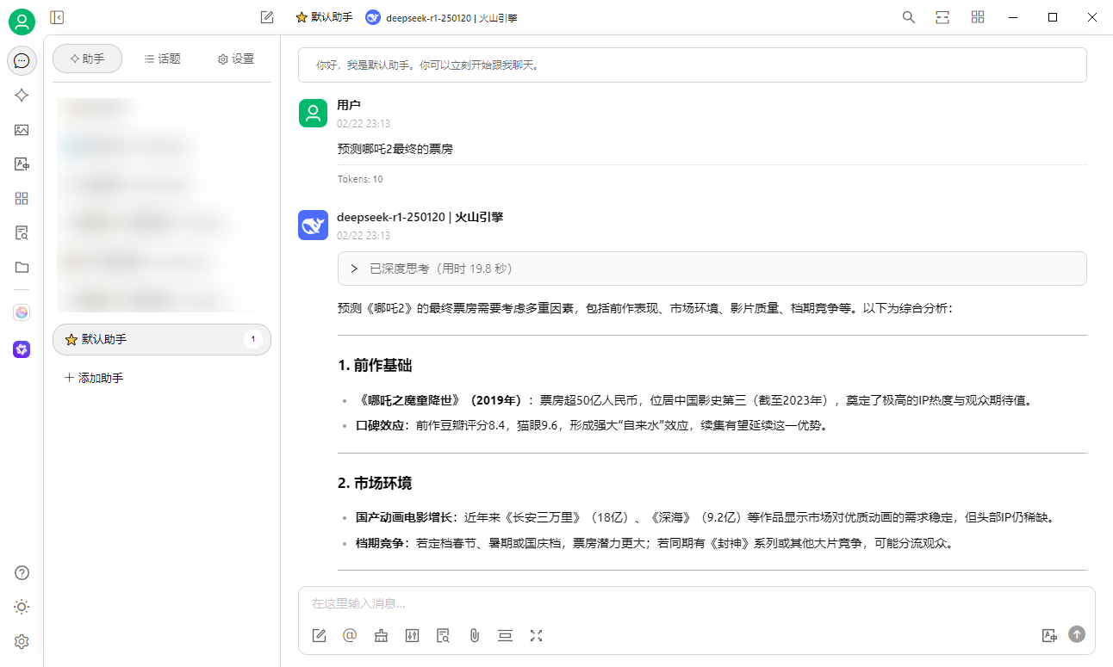Viewport: 1113px width, 667px height.
Task: Click the DeepSeek whale avatar
Action: pos(314,225)
